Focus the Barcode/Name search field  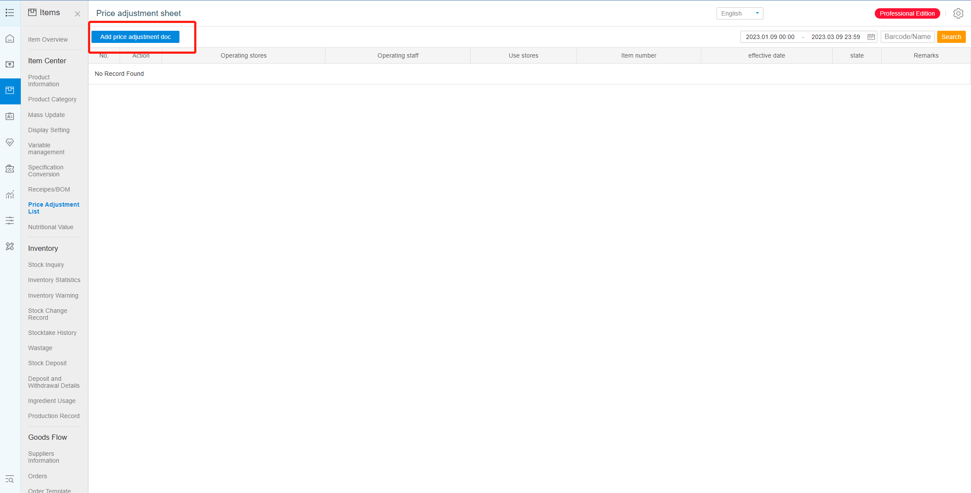pos(907,37)
